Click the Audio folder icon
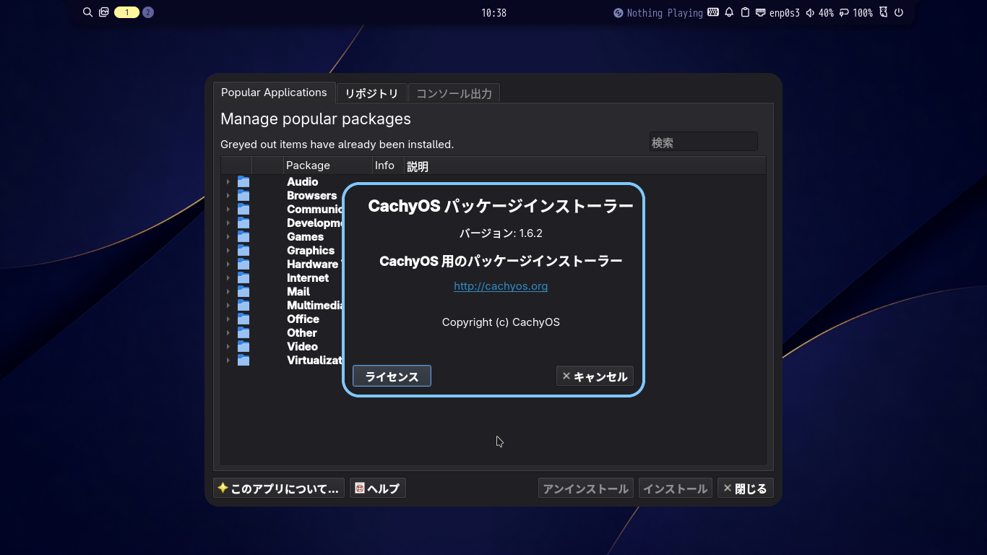987x555 pixels. tap(243, 182)
